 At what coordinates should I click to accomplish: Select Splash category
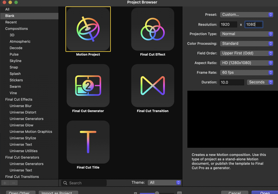pyautogui.click(x=29, y=74)
